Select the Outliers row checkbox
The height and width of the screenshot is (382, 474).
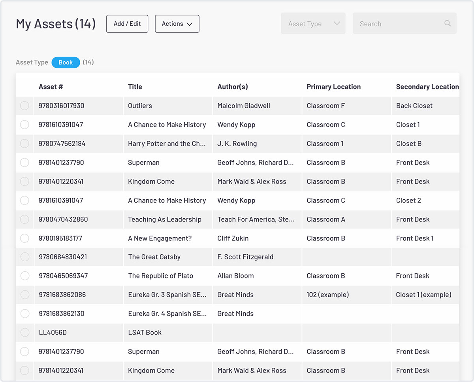point(24,106)
